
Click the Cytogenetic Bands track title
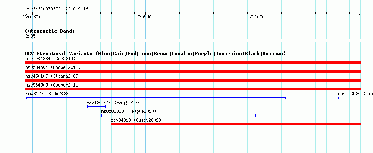tap(50, 31)
